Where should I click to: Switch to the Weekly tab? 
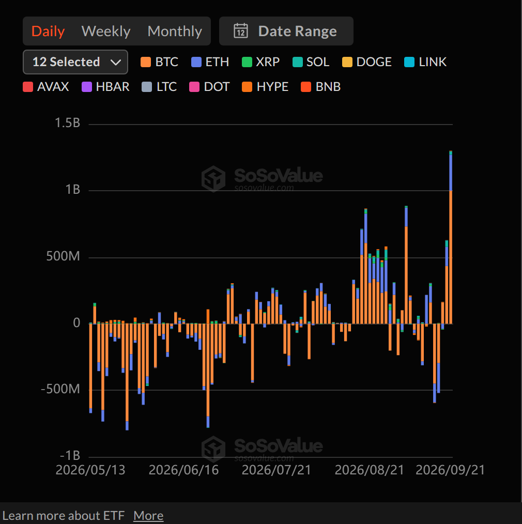[x=106, y=32]
